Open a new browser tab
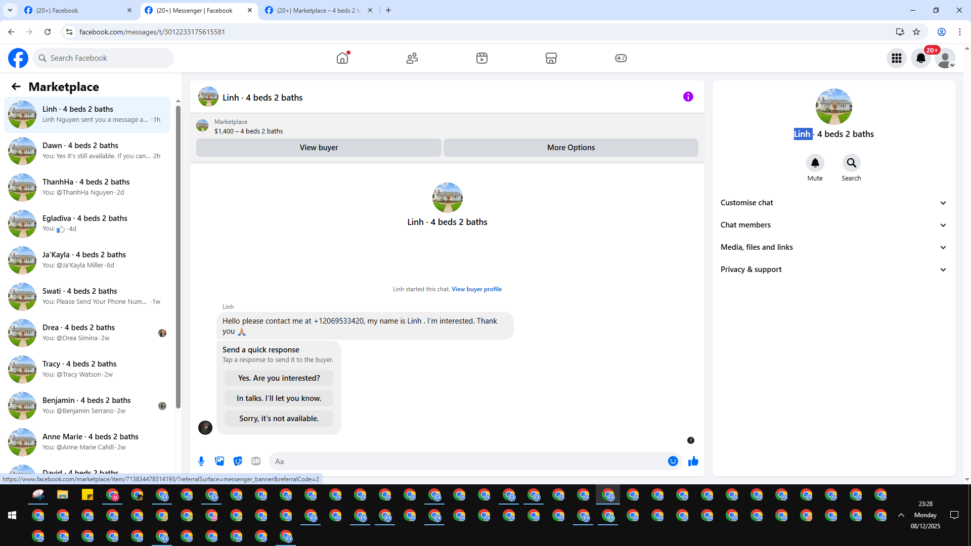971x546 pixels. point(388,10)
